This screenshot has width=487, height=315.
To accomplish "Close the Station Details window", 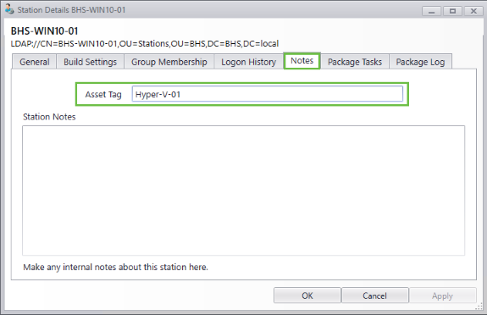I will tap(473, 11).
